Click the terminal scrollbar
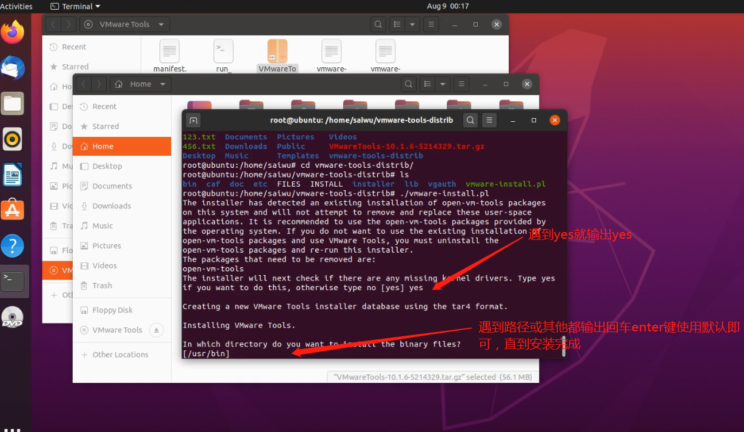This screenshot has width=744, height=432. tap(563, 345)
